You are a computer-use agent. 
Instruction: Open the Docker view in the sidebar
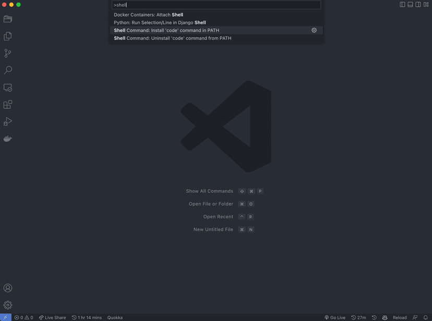click(7, 138)
